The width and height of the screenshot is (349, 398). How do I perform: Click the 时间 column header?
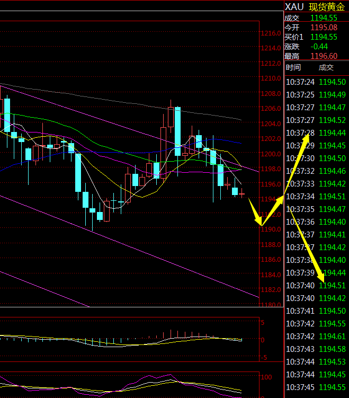point(293,67)
